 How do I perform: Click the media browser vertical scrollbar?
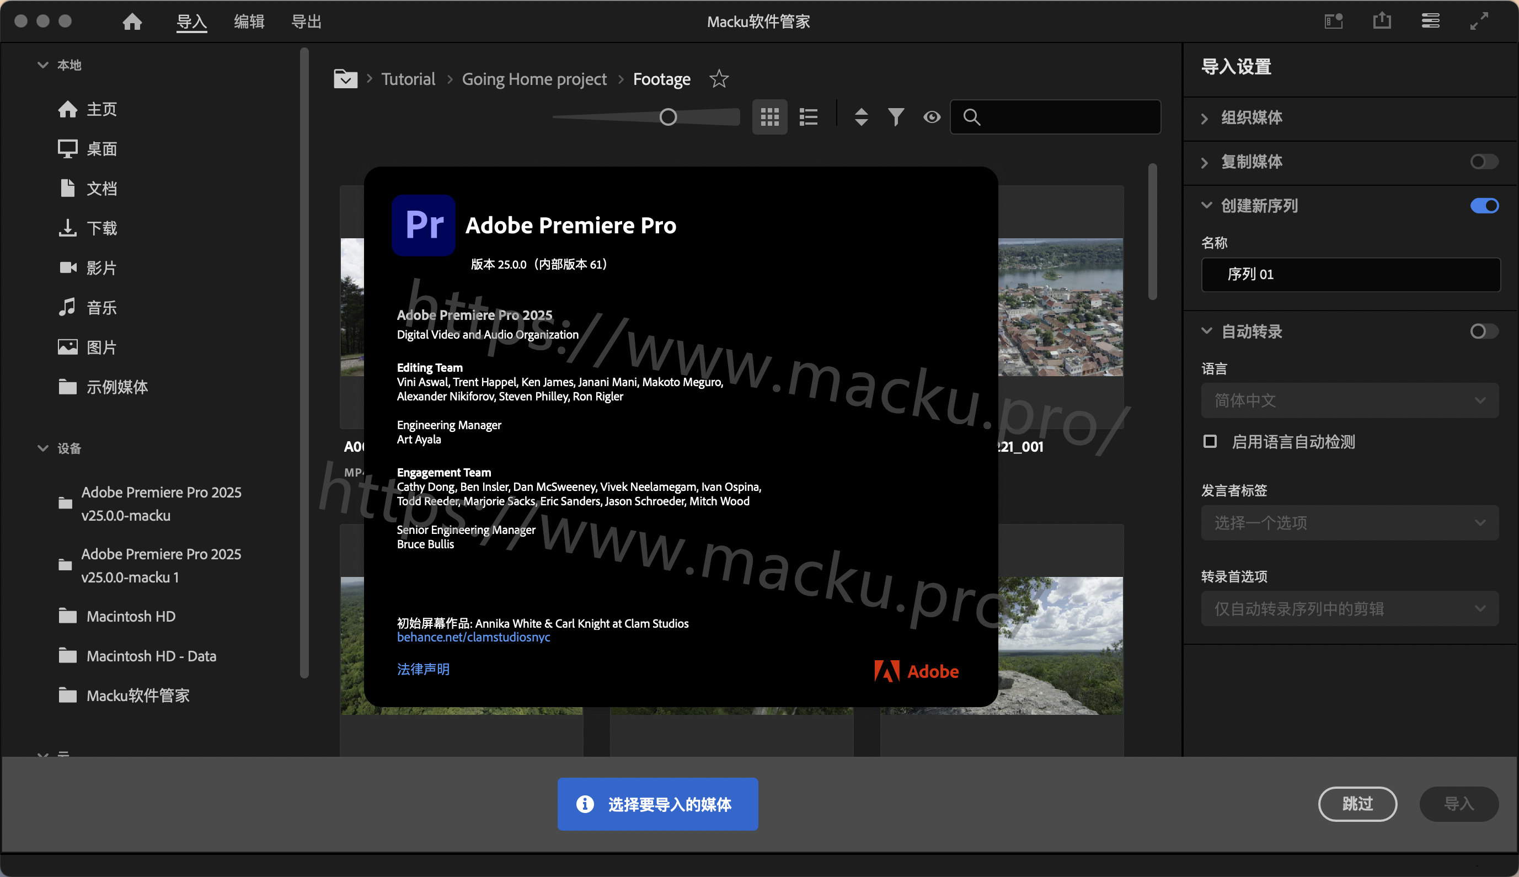[1152, 232]
